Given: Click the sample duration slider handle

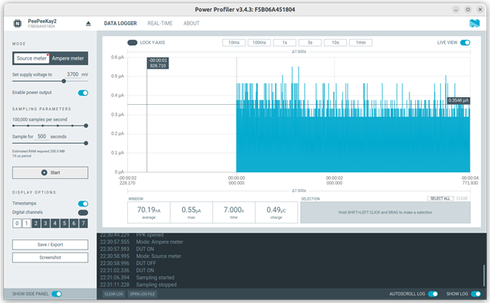Looking at the screenshot, I should (86, 143).
